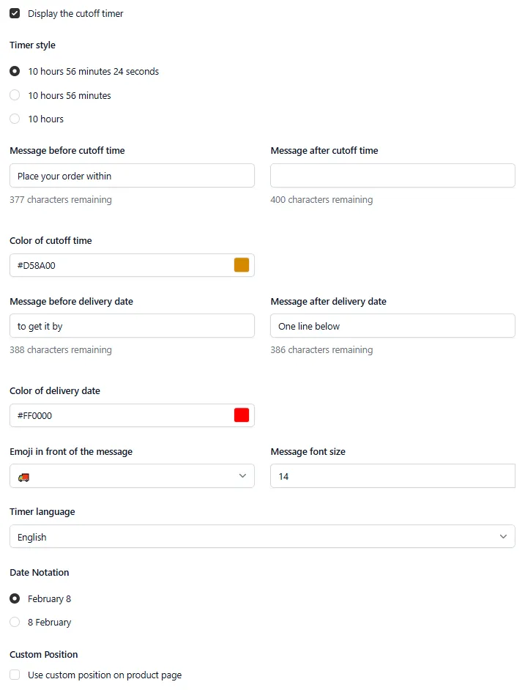Click the 'to get it by' message field

[132, 326]
